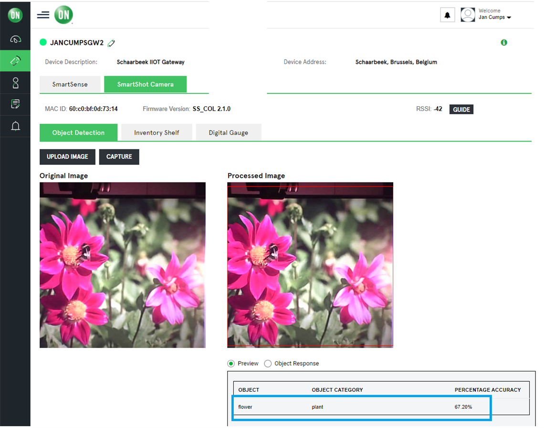Click the JANCUMPSGW2 device name

[77, 42]
